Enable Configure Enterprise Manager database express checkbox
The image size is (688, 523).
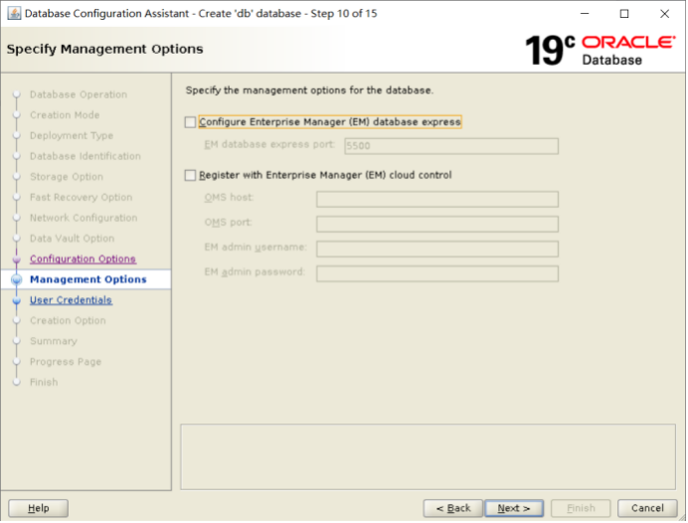click(x=190, y=122)
